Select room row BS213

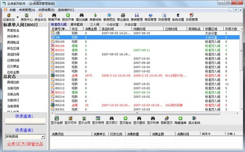145,93
